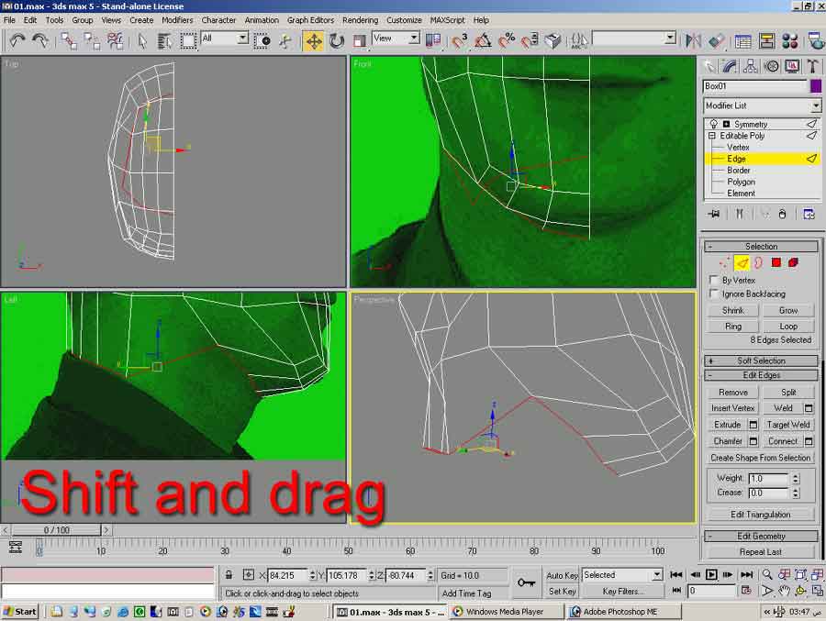Activate the Select and Move tool
This screenshot has width=826, height=621.
click(314, 40)
